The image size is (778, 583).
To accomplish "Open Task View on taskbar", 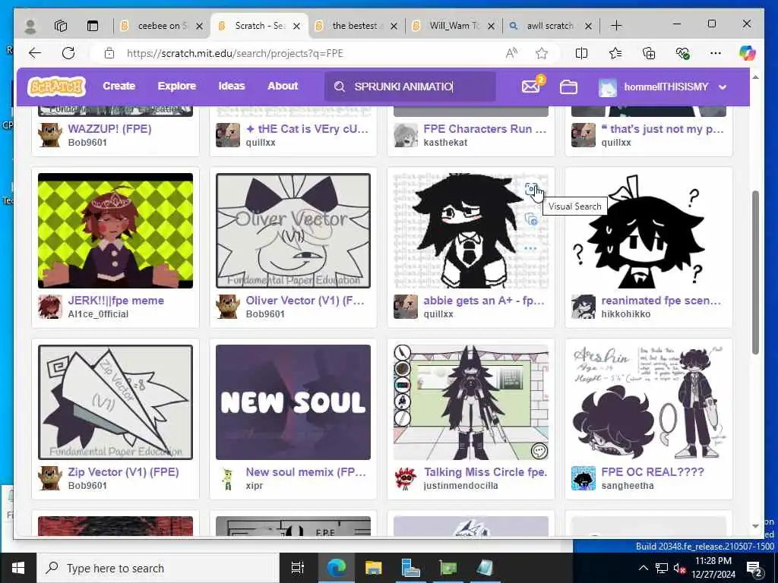I will [297, 568].
